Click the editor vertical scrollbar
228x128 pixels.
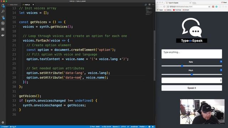pos(154,55)
